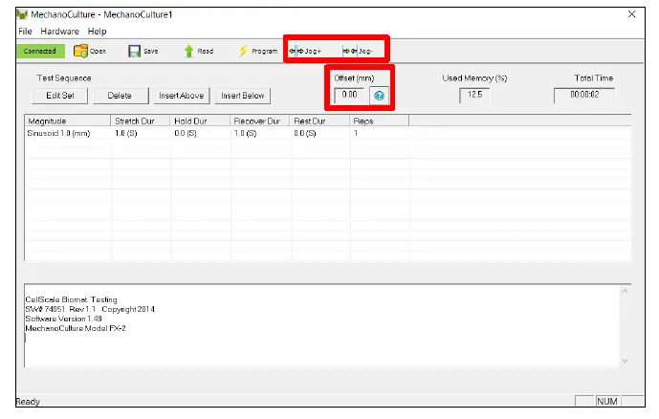Click the Hold Dur column header
The width and height of the screenshot is (659, 419).
(x=200, y=121)
